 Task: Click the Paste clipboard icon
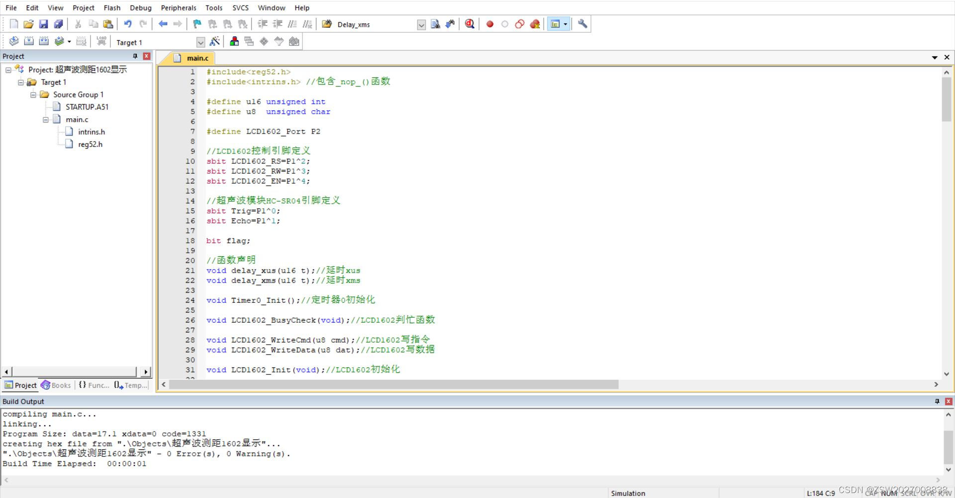(x=108, y=24)
